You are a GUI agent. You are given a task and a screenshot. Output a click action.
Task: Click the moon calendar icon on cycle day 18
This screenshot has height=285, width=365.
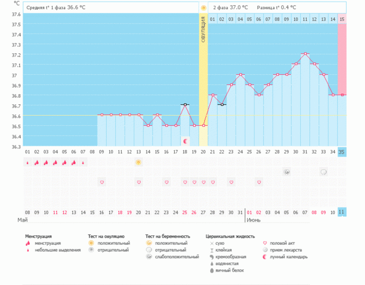click(x=185, y=141)
